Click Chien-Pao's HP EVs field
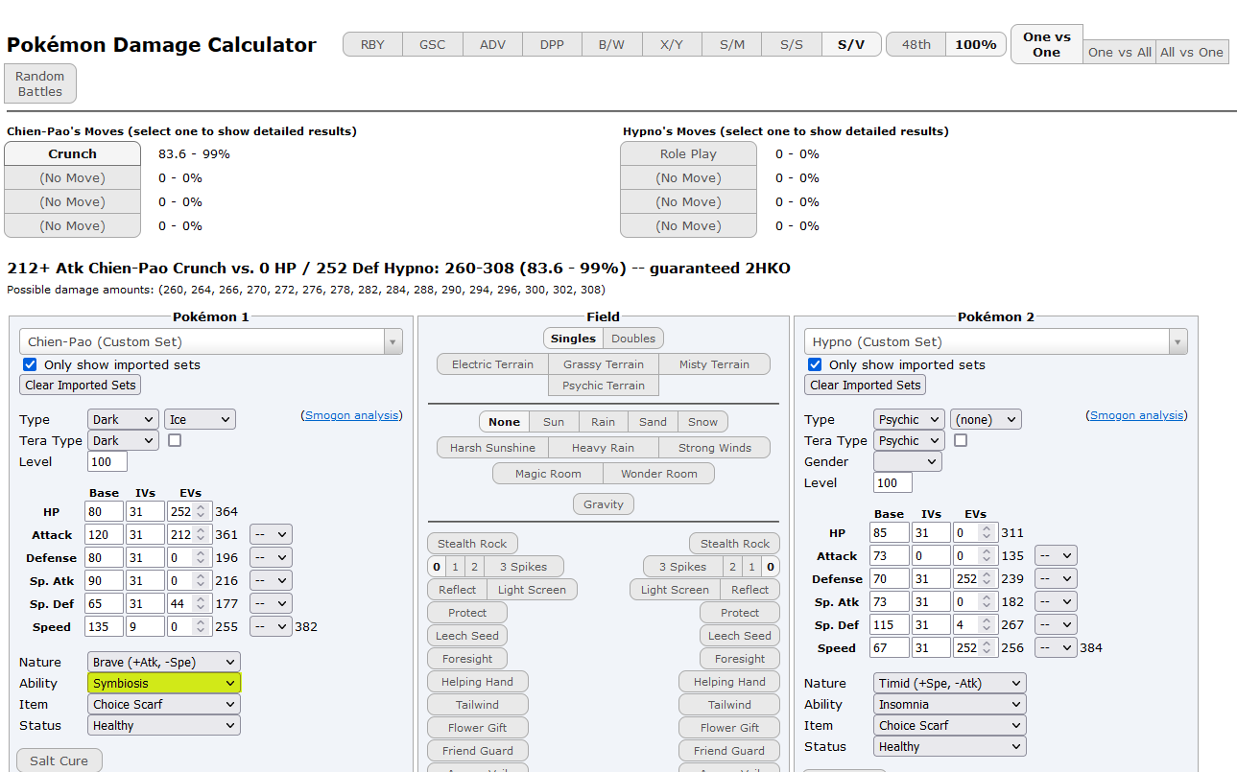1237x772 pixels. tap(189, 511)
